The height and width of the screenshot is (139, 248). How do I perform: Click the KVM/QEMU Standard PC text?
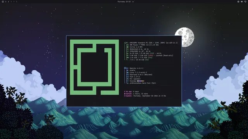coord(153,43)
